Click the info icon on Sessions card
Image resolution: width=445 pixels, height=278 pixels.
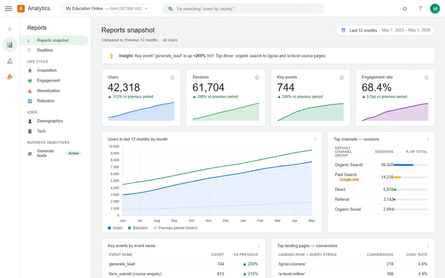tap(257, 77)
